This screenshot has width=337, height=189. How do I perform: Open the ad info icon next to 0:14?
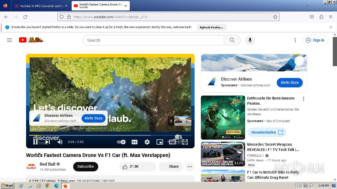[x=68, y=128]
